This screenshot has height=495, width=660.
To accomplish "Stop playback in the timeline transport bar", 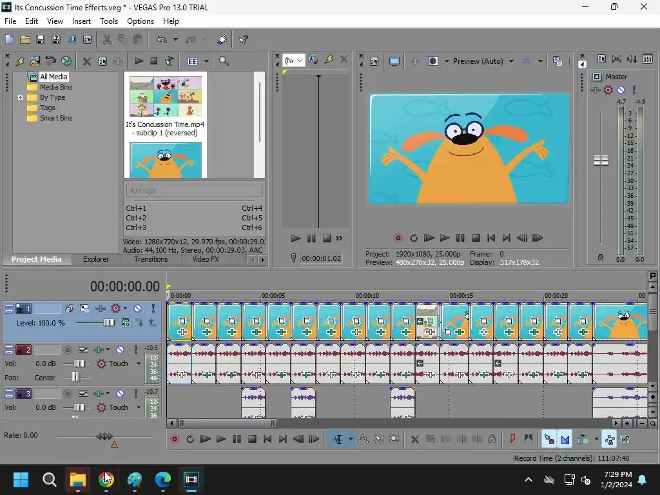I will pos(252,439).
